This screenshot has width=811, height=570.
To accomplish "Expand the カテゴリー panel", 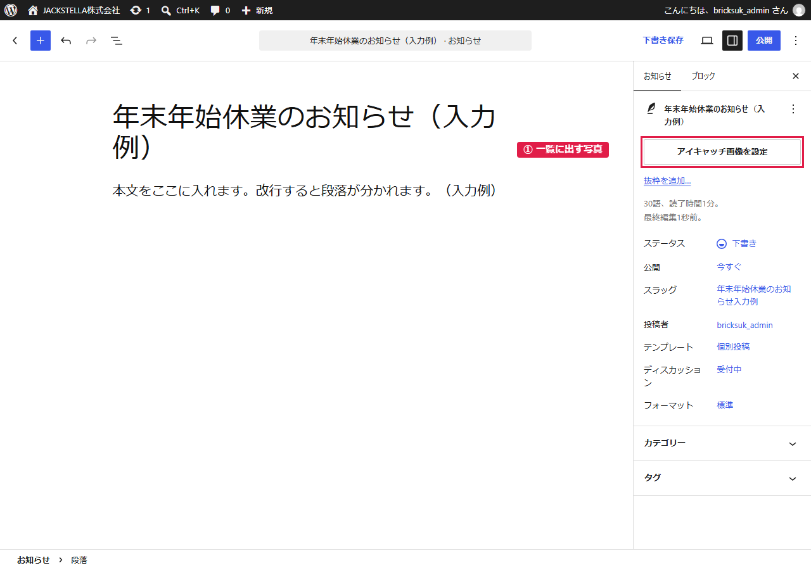I will pyautogui.click(x=722, y=443).
